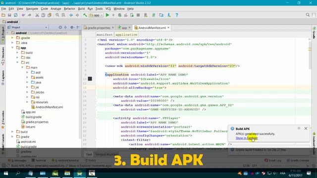The image size is (317, 178).
Task: Click the Paste toolbar icon
Action: [x=50, y=15]
